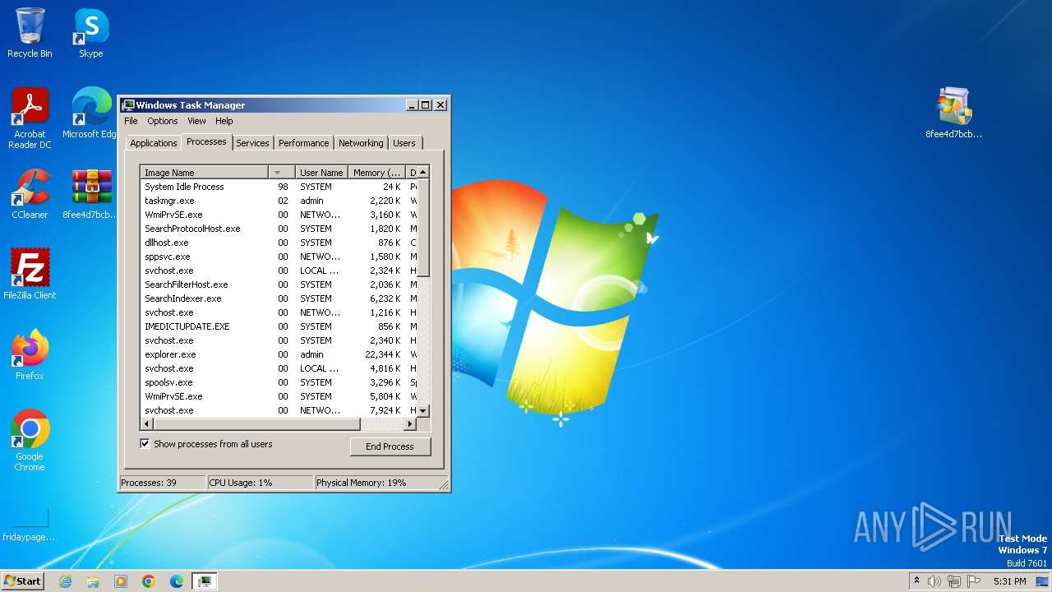Viewport: 1052px width, 592px height.
Task: Select the SearchIndexer.exe process
Action: click(279, 298)
